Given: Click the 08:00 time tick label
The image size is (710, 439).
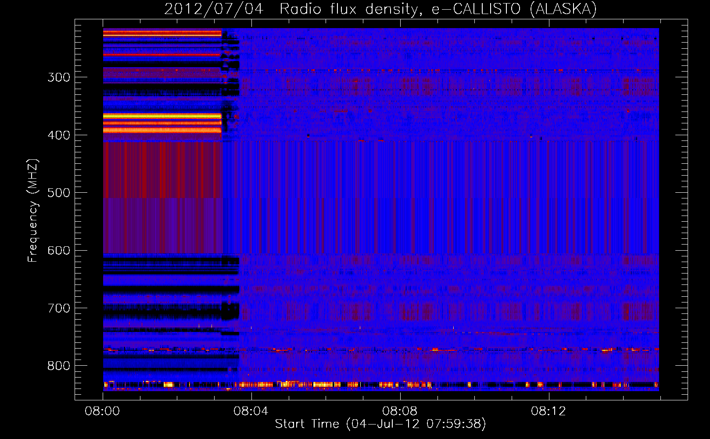Looking at the screenshot, I should click(102, 411).
